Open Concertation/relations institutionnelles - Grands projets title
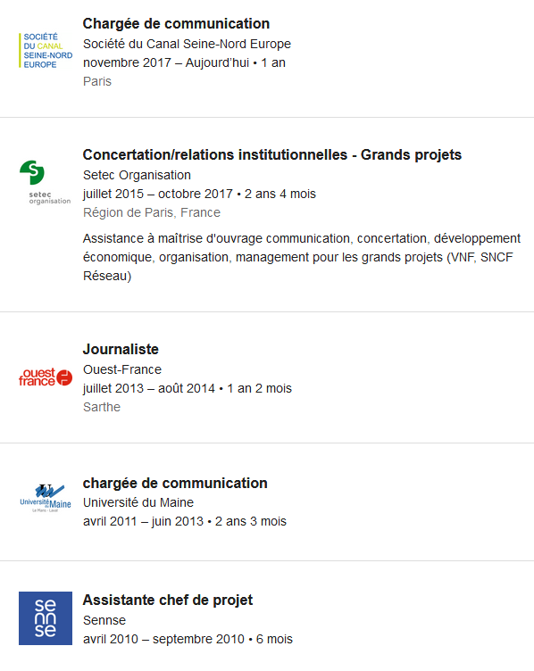 pyautogui.click(x=272, y=154)
